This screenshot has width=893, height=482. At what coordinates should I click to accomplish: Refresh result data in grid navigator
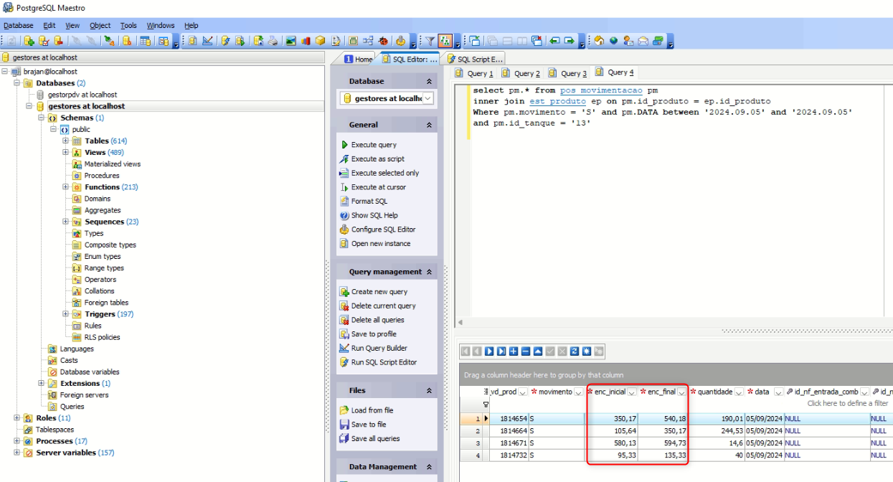pos(575,351)
